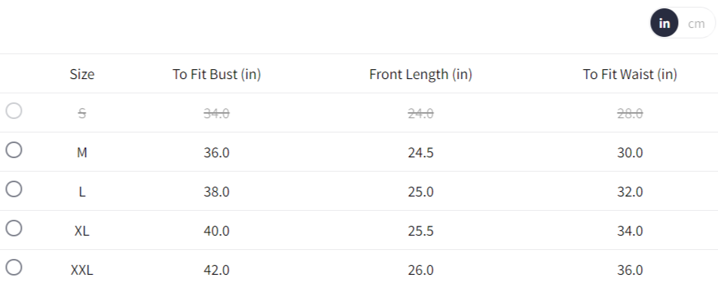
Task: Click the To Fit Waist (in) header
Action: click(630, 74)
